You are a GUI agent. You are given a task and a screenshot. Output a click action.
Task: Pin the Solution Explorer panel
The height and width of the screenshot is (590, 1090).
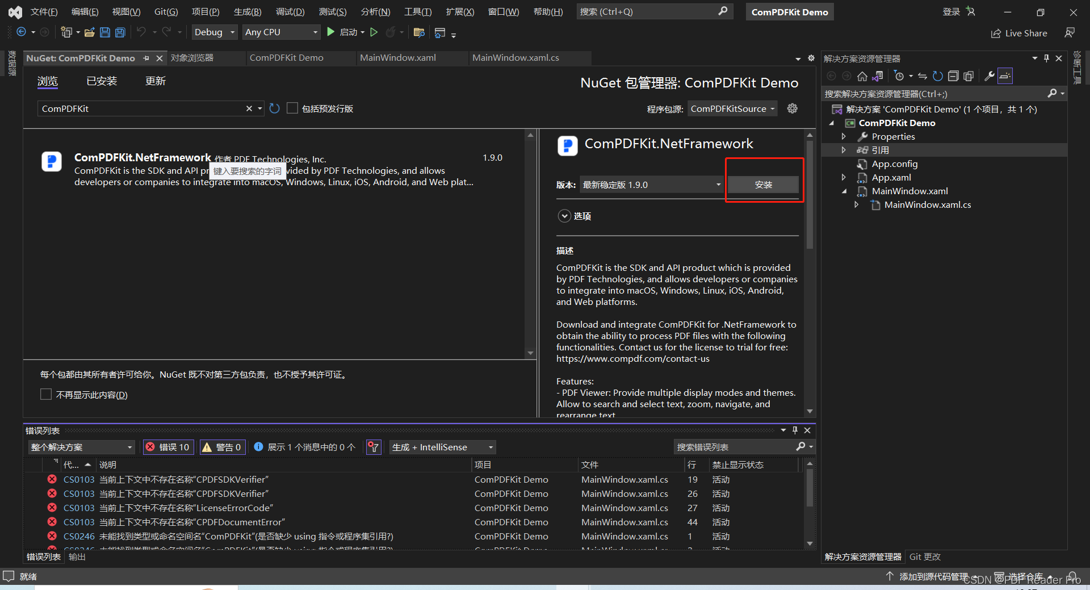click(x=1047, y=58)
